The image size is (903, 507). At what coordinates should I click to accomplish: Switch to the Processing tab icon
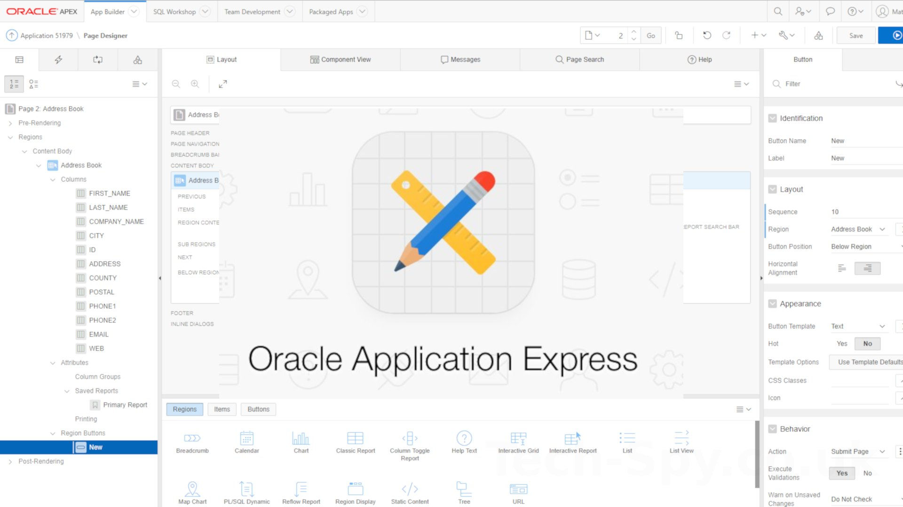coord(98,60)
